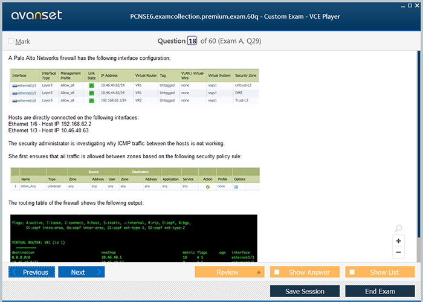Check the Mark question checkbox
423x302 pixels.
coord(11,42)
